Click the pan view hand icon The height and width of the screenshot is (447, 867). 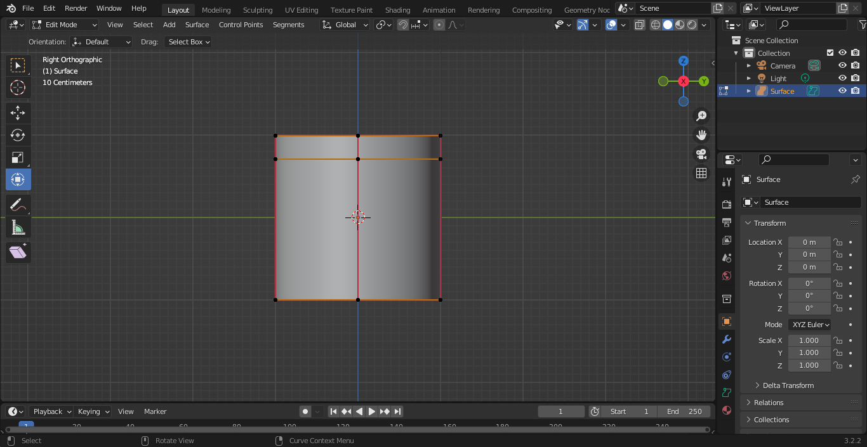tap(701, 135)
